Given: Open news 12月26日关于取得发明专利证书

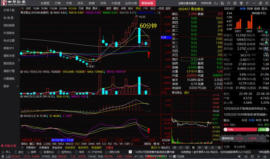Looking at the screenshot, I should [x=246, y=109].
